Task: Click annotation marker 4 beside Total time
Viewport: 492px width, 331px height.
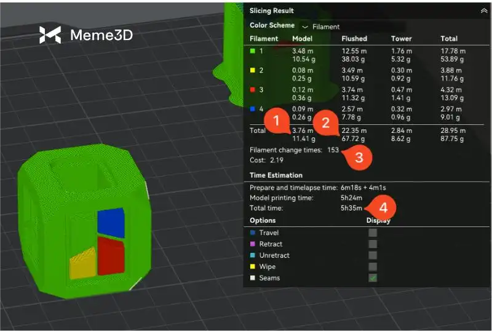Action: (382, 206)
